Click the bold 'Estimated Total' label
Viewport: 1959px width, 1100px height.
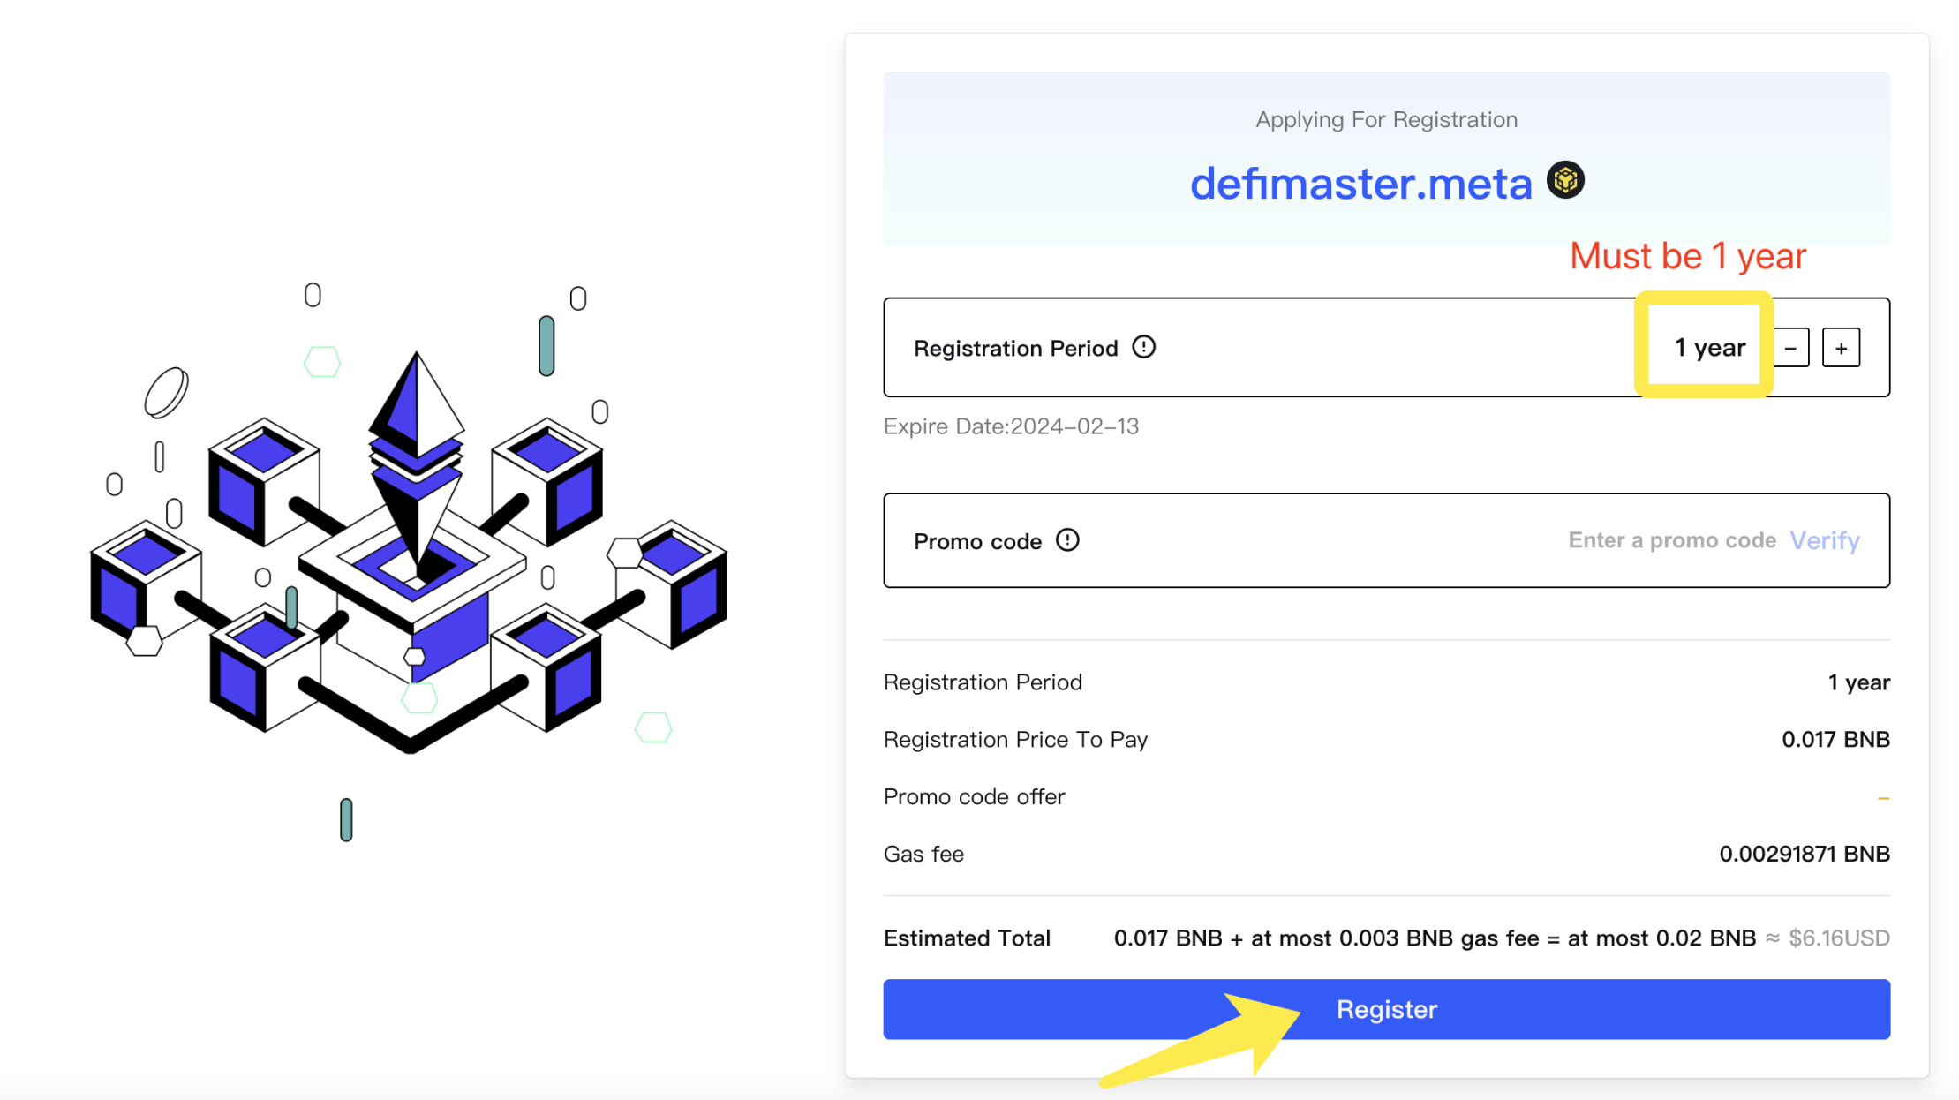pyautogui.click(x=967, y=938)
